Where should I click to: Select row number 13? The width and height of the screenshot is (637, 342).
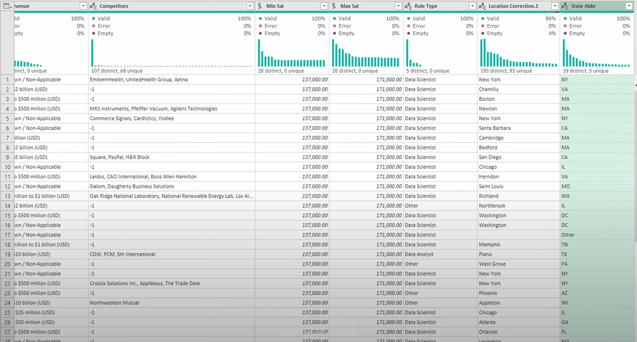[7, 196]
